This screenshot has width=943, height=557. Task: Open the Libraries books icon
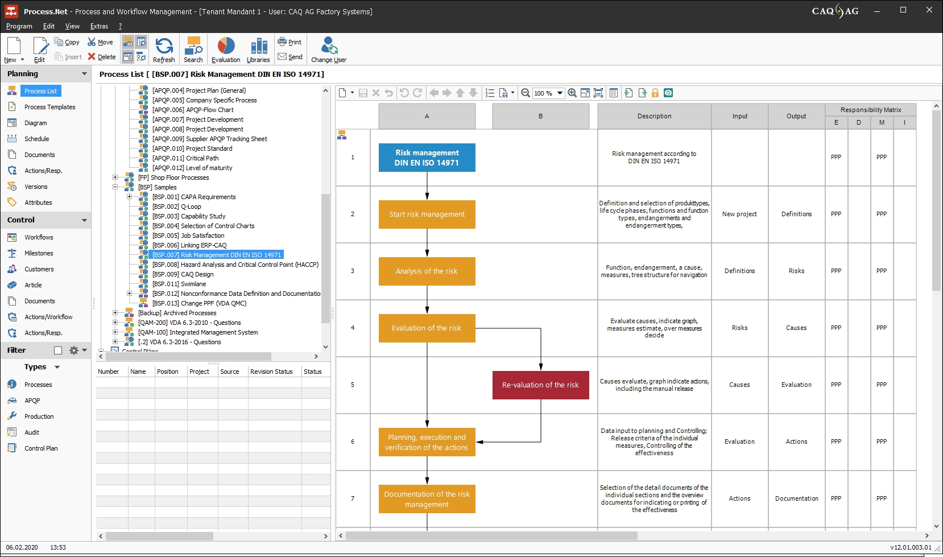coord(259,46)
